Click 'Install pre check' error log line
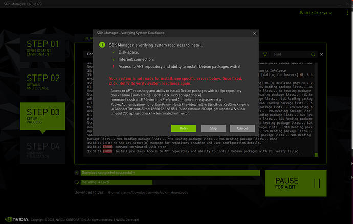353x224 pixels. tap(193, 151)
